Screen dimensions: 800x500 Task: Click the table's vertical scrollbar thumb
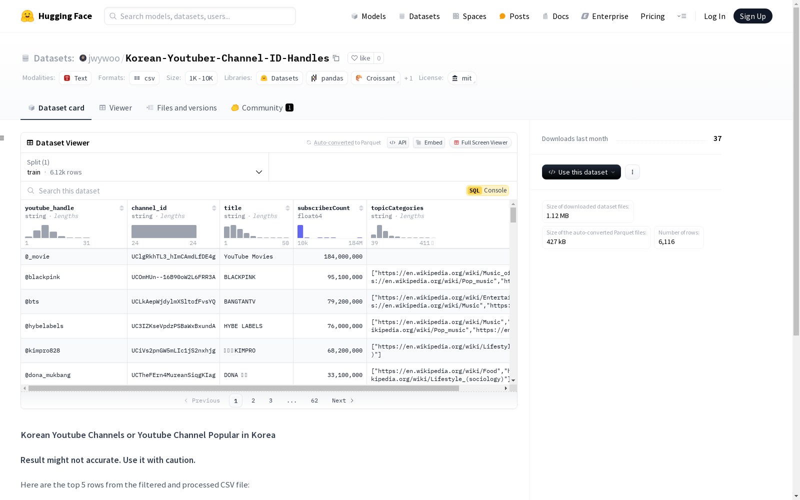coord(513,215)
